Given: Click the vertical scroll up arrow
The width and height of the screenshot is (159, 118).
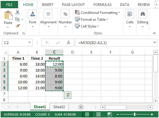Looking at the screenshot, I should point(155,52).
